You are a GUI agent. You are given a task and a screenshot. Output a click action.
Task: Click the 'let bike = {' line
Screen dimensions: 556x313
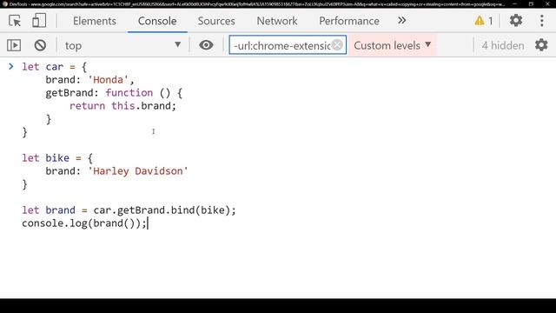[x=56, y=158]
